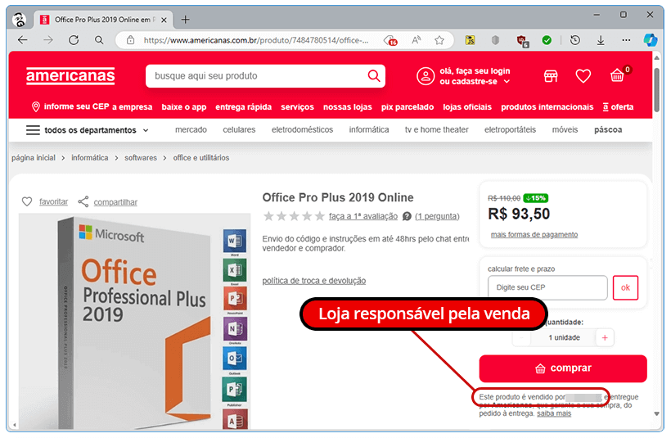Select the Excel thumbnail icon

(x=235, y=269)
